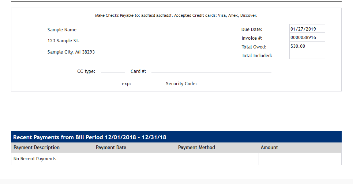Select the Invoice # value 0000038916

(307, 38)
